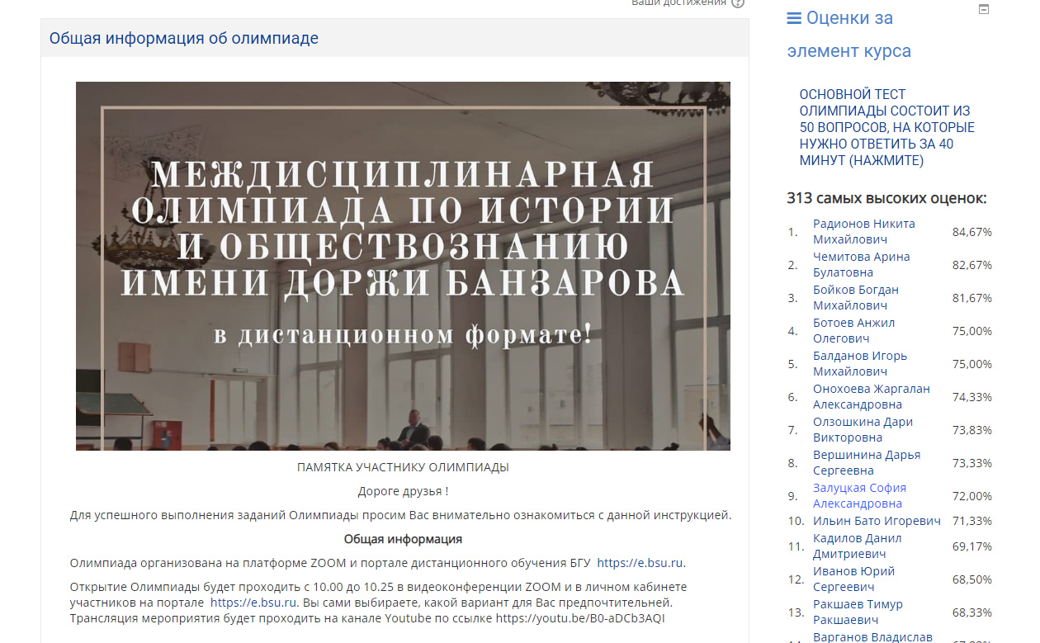Click the visited Залуцкая София Александровна link

858,495
